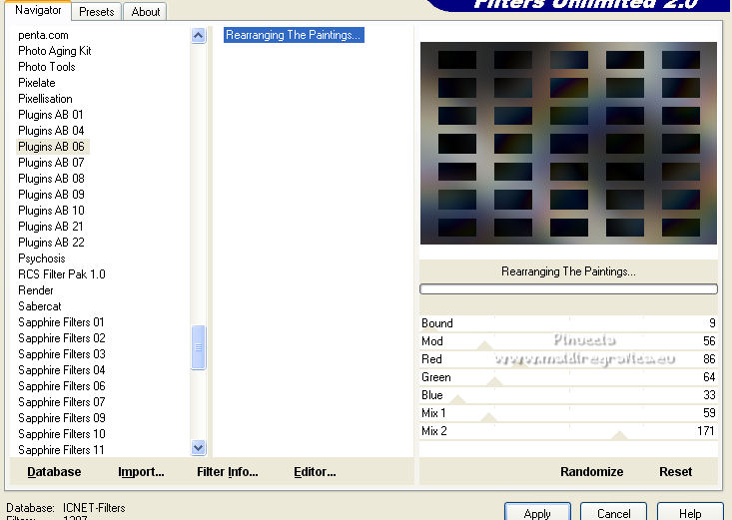The image size is (732, 520).
Task: Click Randomize to shuffle settings
Action: [591, 472]
